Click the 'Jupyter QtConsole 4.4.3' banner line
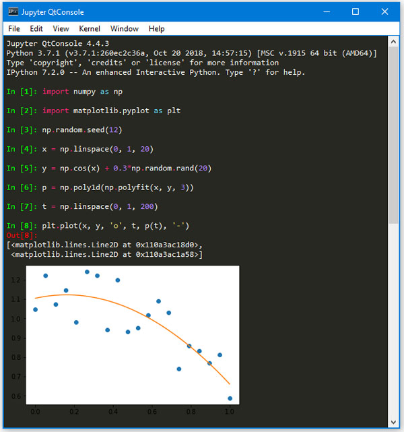The height and width of the screenshot is (432, 404). [x=58, y=44]
